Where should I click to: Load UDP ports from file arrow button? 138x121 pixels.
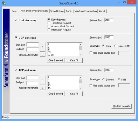[x=43, y=55]
